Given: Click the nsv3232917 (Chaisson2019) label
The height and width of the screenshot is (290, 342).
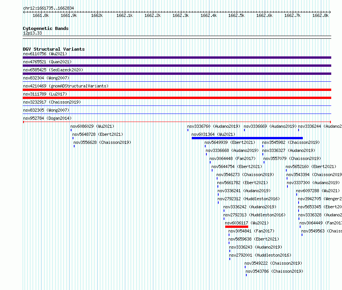Looking at the screenshot, I should tap(52, 102).
